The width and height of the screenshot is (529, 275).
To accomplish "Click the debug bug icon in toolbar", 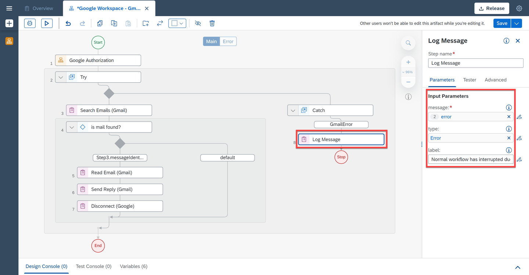I will click(30, 23).
